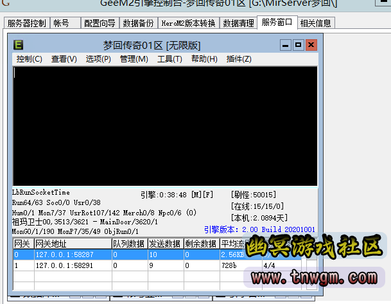Click the 祖玛卫士00,3513/3621 status line
Viewport: 391px width, 304px height.
[x=85, y=222]
